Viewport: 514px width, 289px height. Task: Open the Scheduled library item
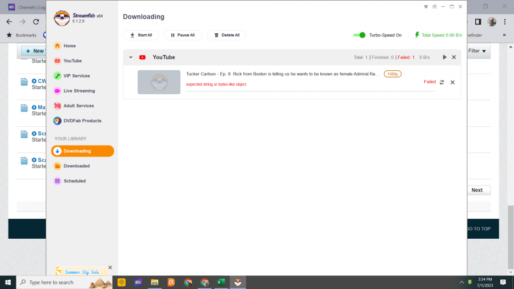point(70,181)
